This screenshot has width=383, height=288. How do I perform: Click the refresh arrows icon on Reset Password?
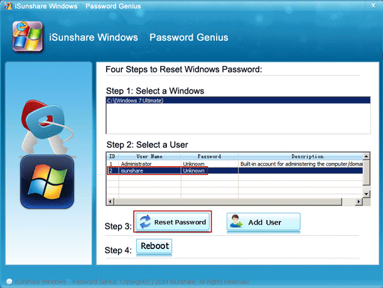[x=145, y=222]
